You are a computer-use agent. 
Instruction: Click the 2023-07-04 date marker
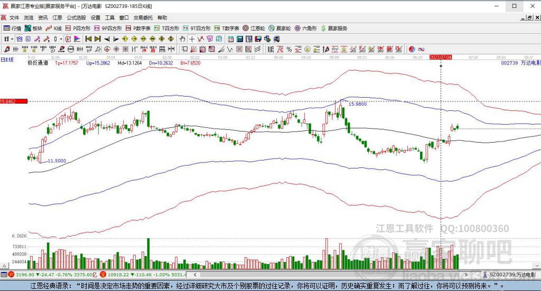click(440, 57)
